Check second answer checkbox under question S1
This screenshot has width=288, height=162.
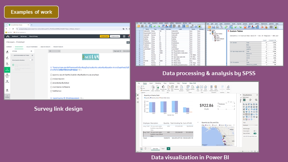pos(51,79)
